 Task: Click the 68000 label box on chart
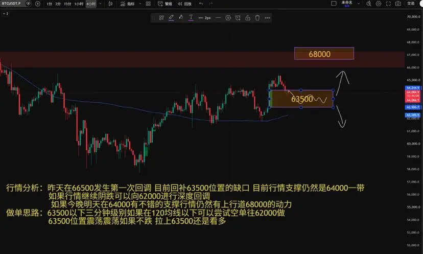click(x=324, y=54)
